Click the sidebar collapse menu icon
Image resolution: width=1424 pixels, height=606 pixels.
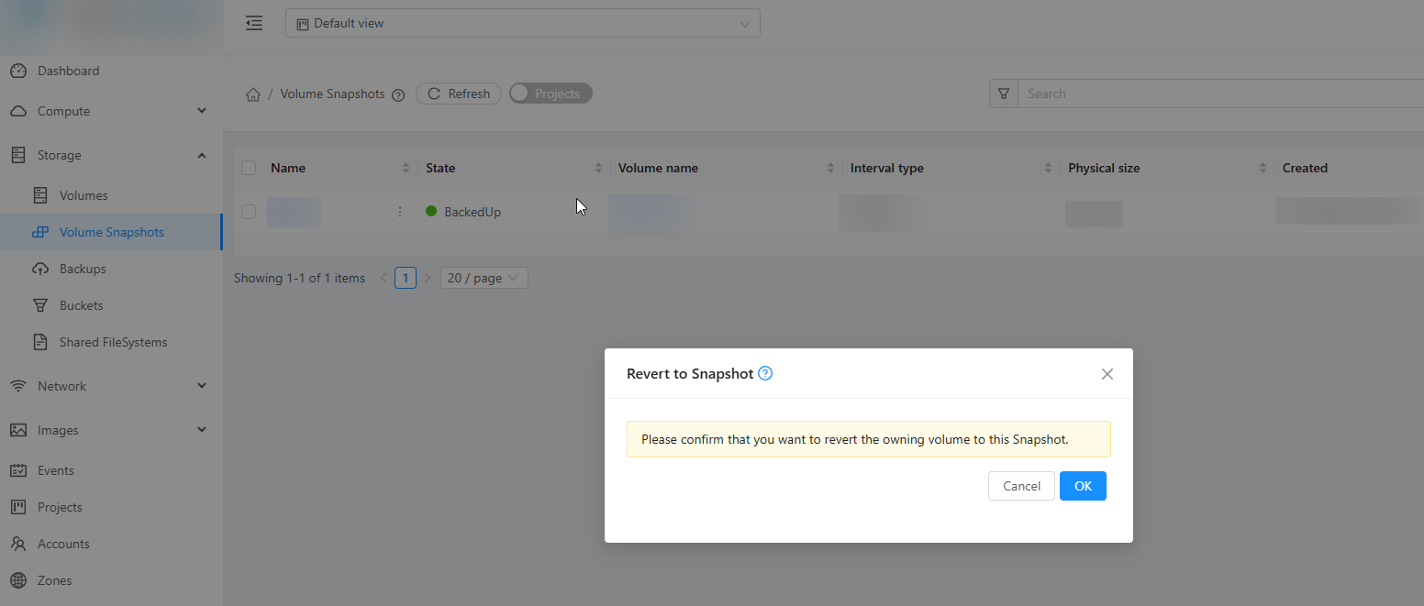pyautogui.click(x=254, y=24)
